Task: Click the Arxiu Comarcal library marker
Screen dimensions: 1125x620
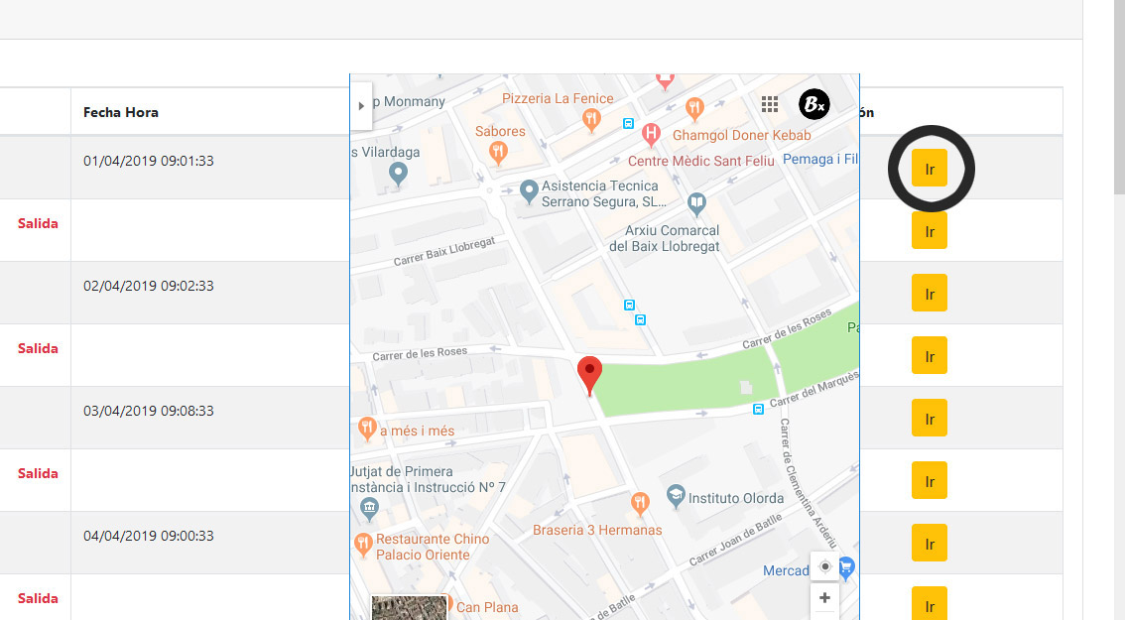Action: pos(697,203)
